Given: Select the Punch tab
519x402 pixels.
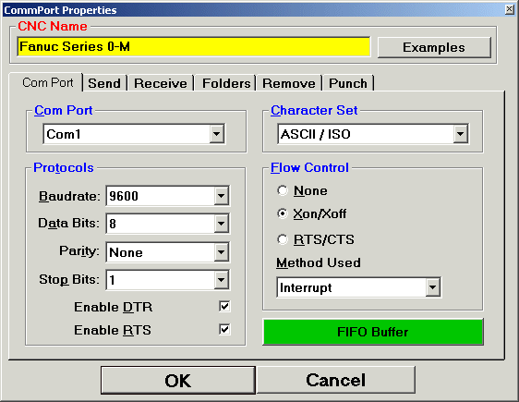Looking at the screenshot, I should coord(348,83).
